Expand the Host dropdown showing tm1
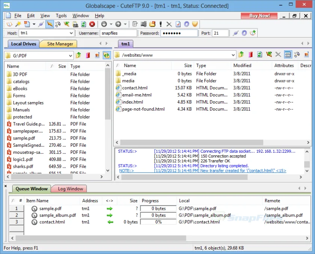Screen dimensions: 315x254 coord(71,33)
